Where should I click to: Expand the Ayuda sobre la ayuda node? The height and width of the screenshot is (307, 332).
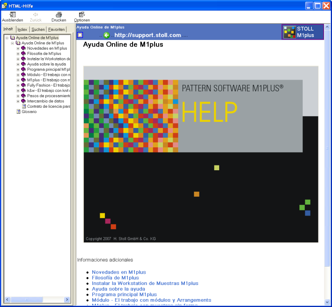18,64
